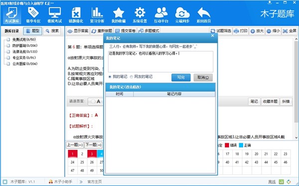Jump to question 3 red cell
The width and height of the screenshot is (299, 186).
[x=92, y=154]
